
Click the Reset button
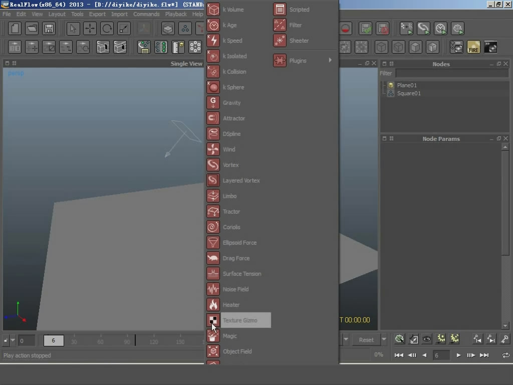(x=366, y=340)
